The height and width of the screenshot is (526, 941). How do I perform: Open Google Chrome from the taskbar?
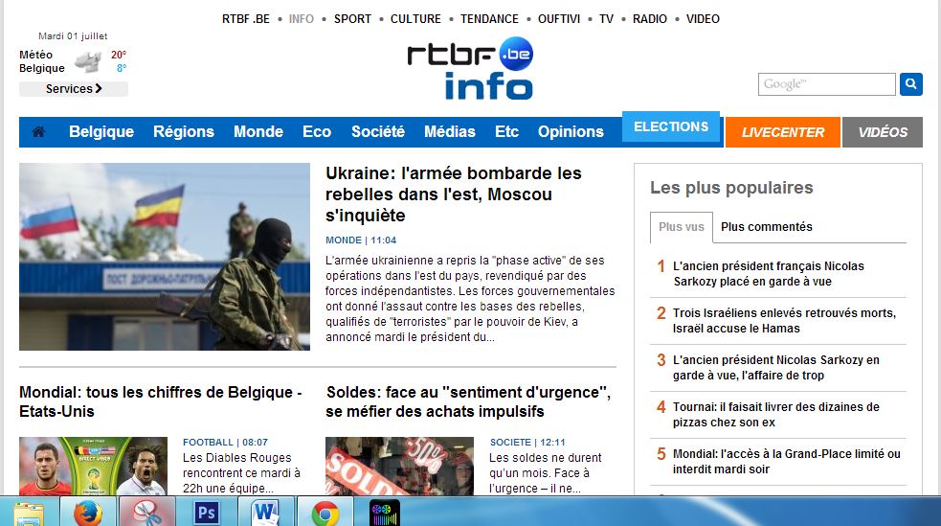click(325, 513)
